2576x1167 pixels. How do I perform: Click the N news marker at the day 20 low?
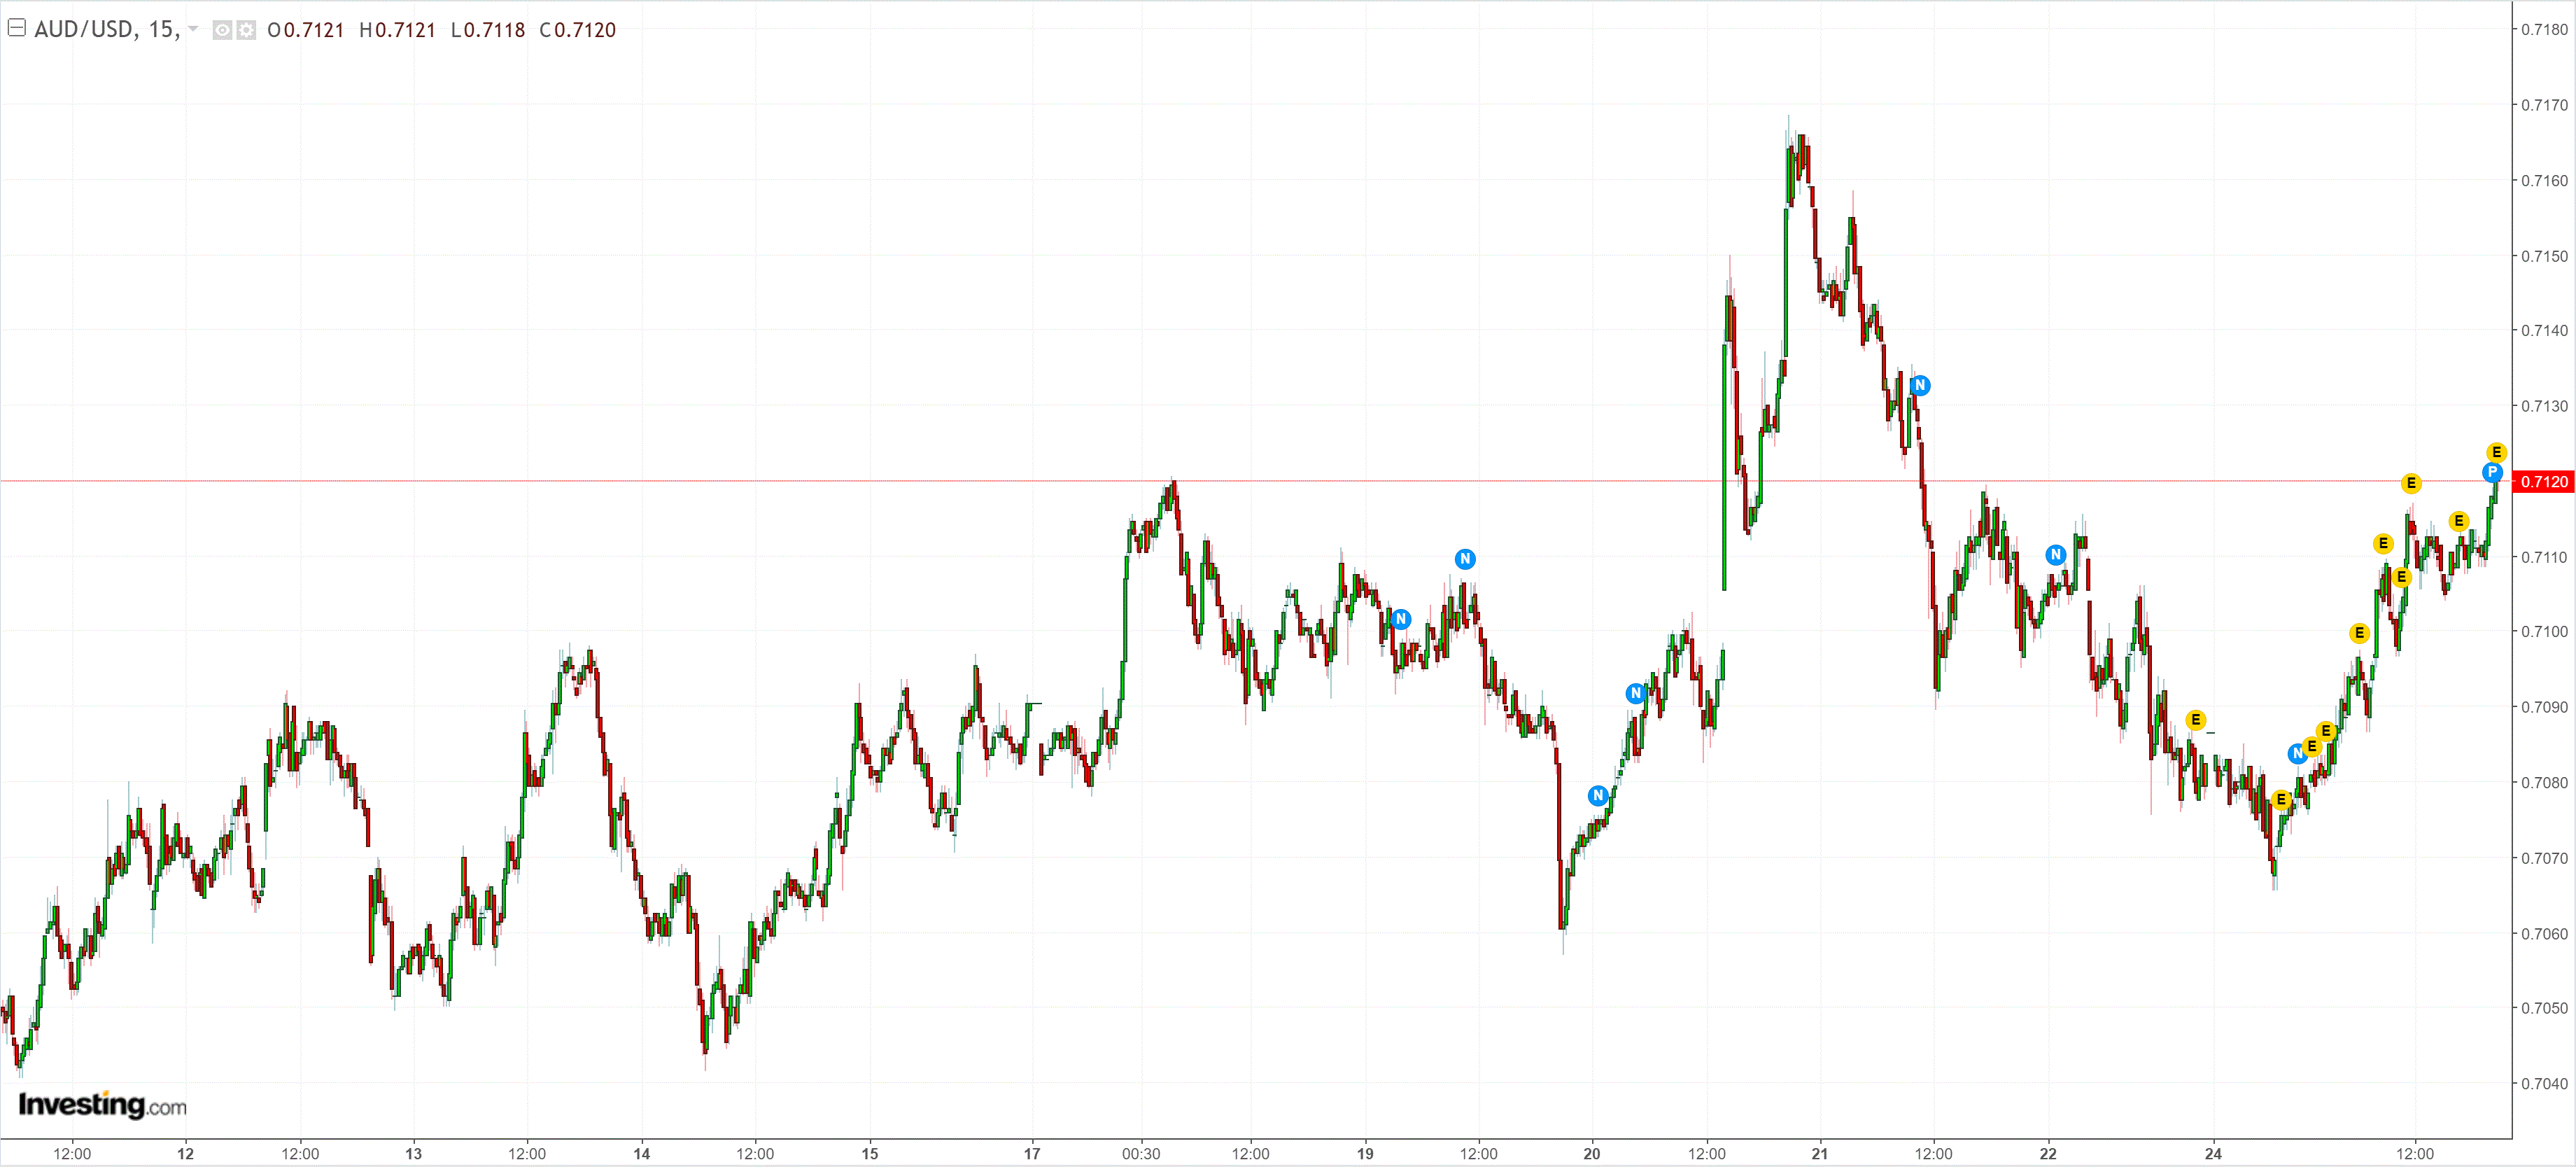pos(1597,795)
